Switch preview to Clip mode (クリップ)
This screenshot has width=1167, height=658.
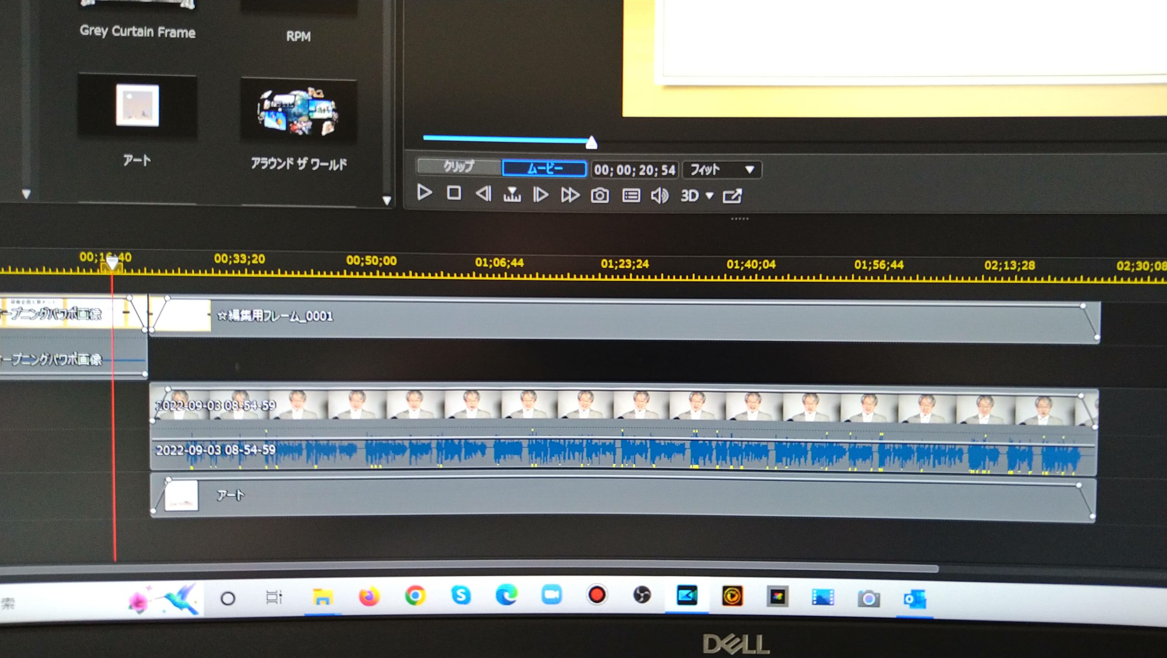click(459, 166)
